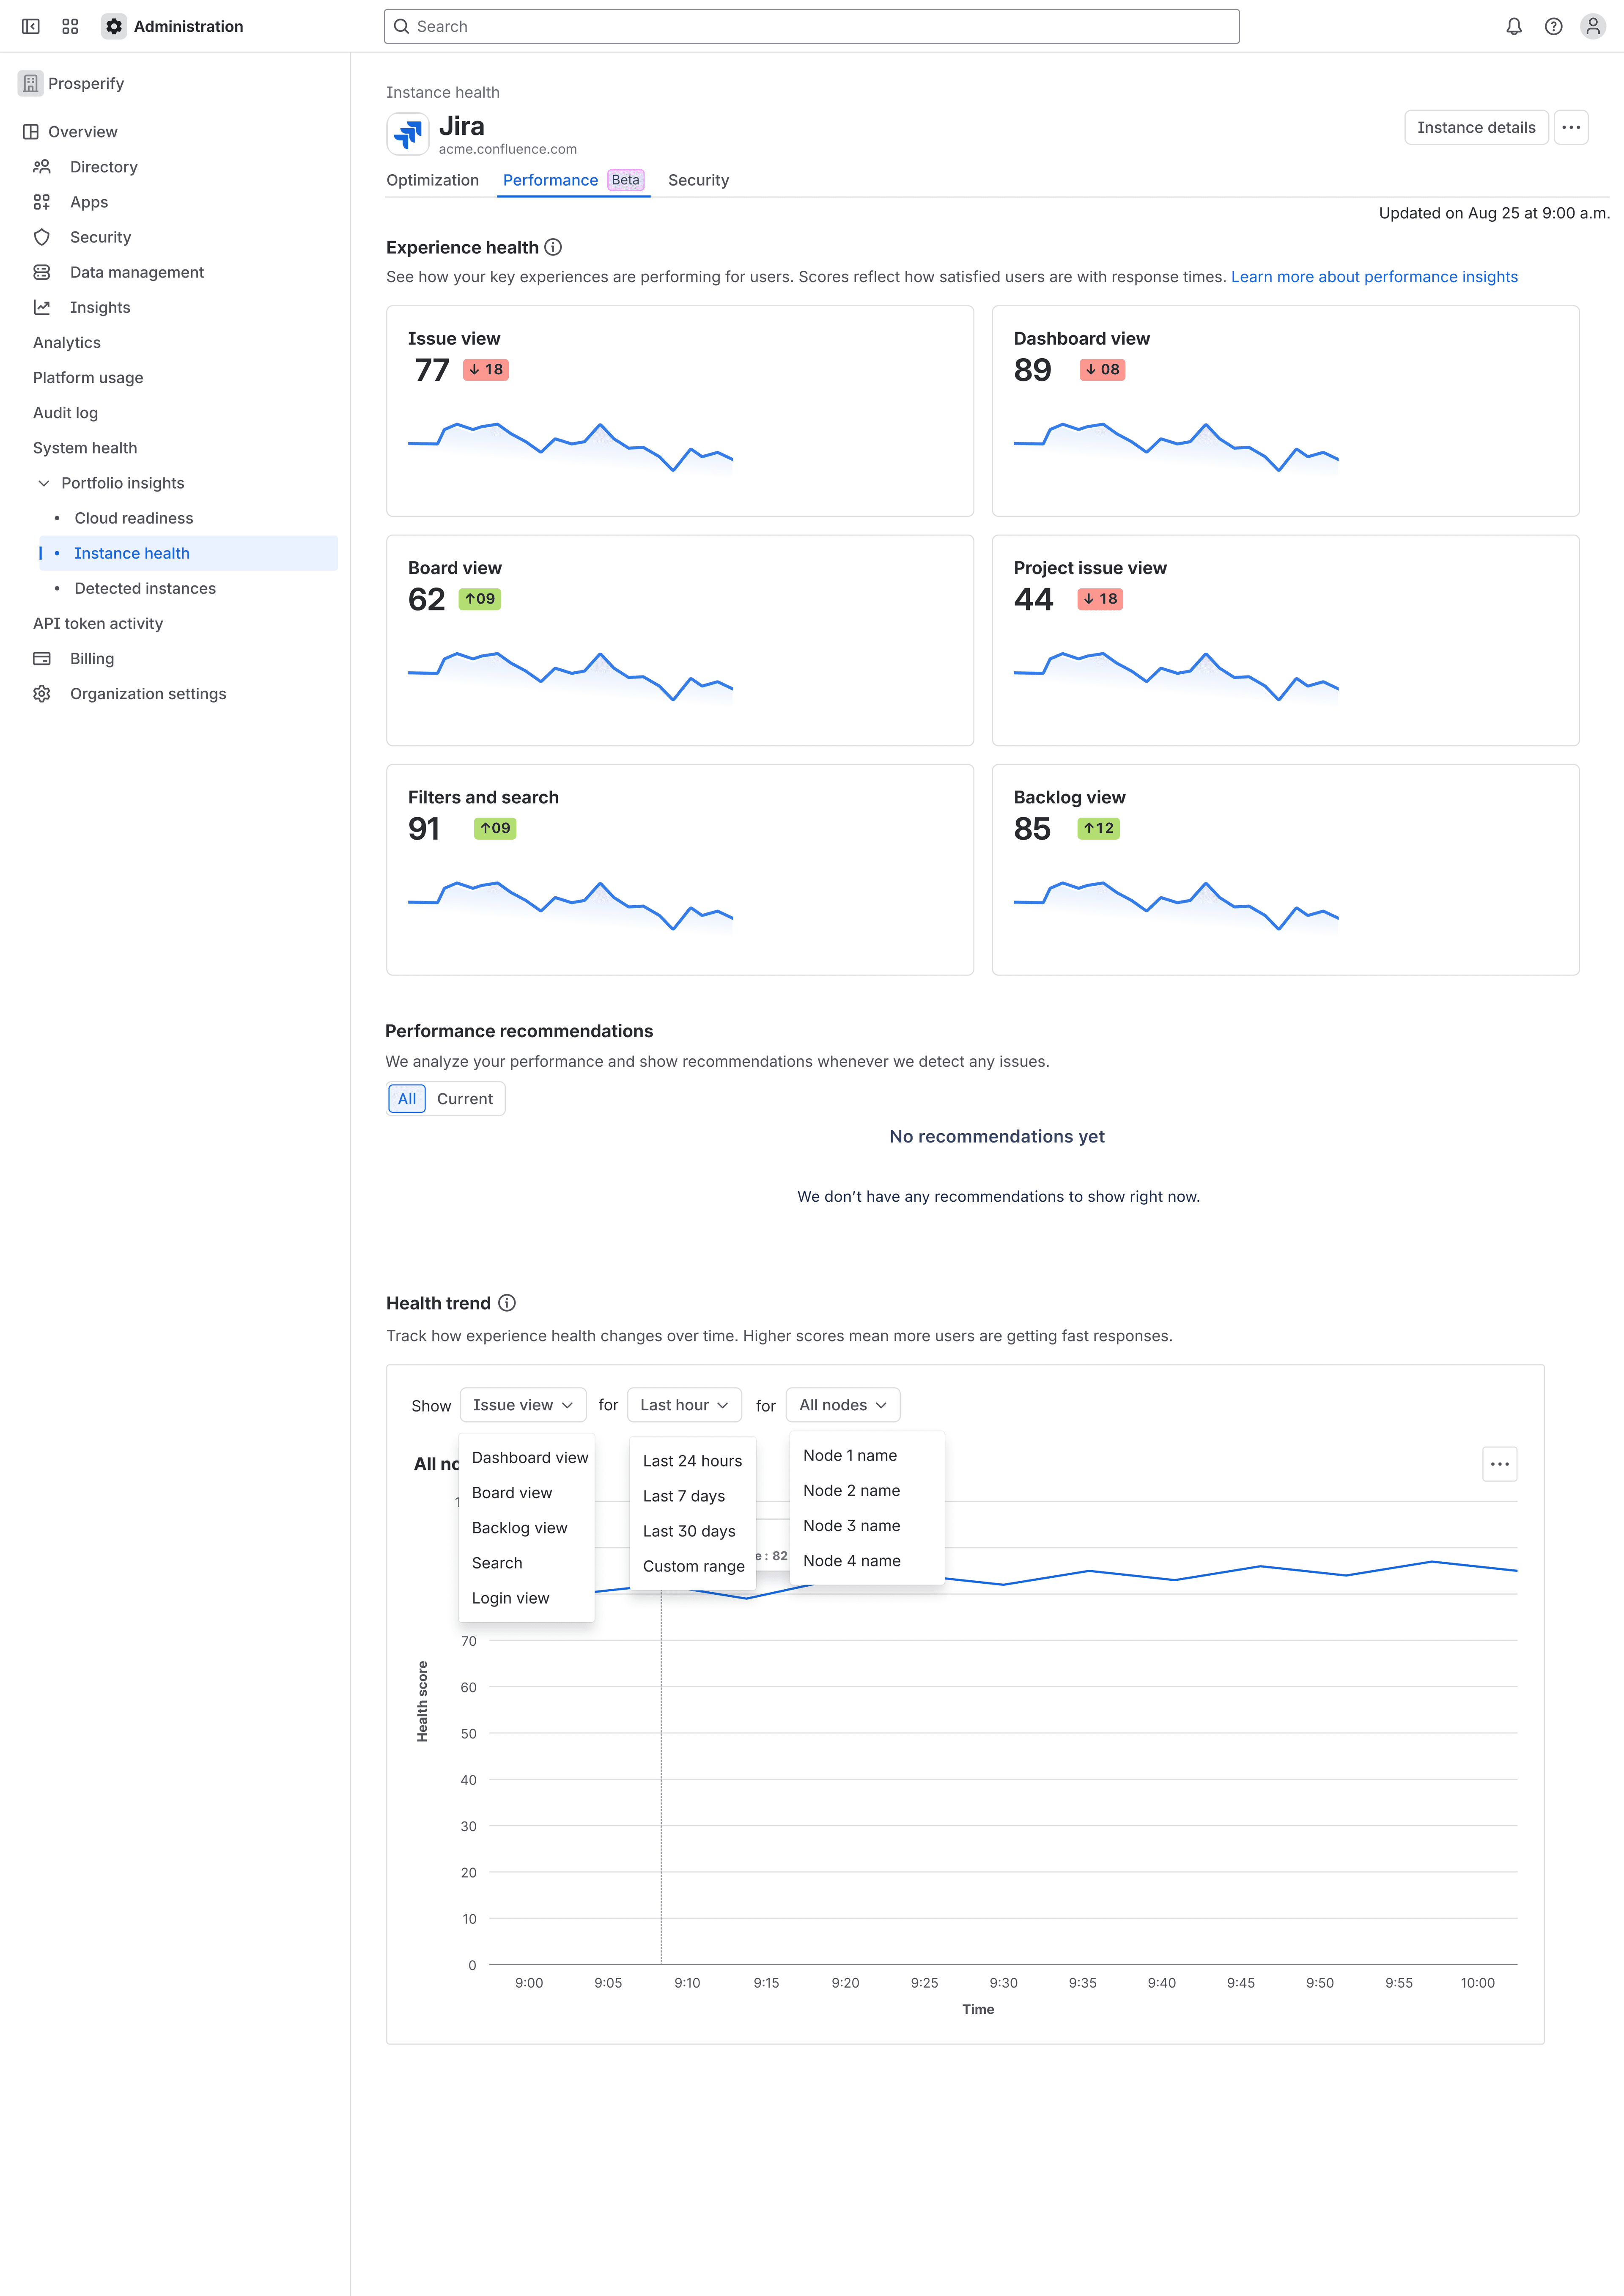Go to Platform usage in sidebar
1624x2296 pixels.
(x=88, y=378)
